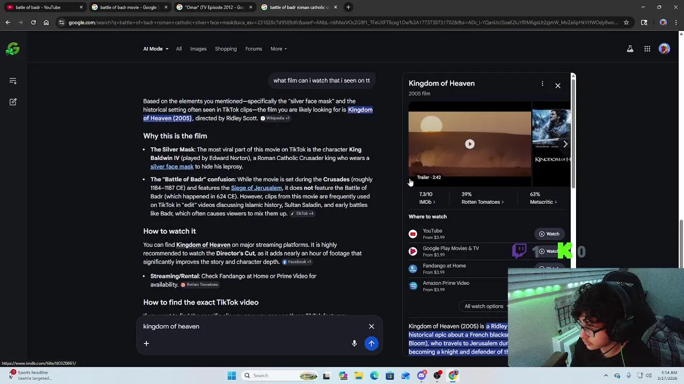This screenshot has width=684, height=384.
Task: Select the Fandango at Home watch option
Action: [460, 269]
